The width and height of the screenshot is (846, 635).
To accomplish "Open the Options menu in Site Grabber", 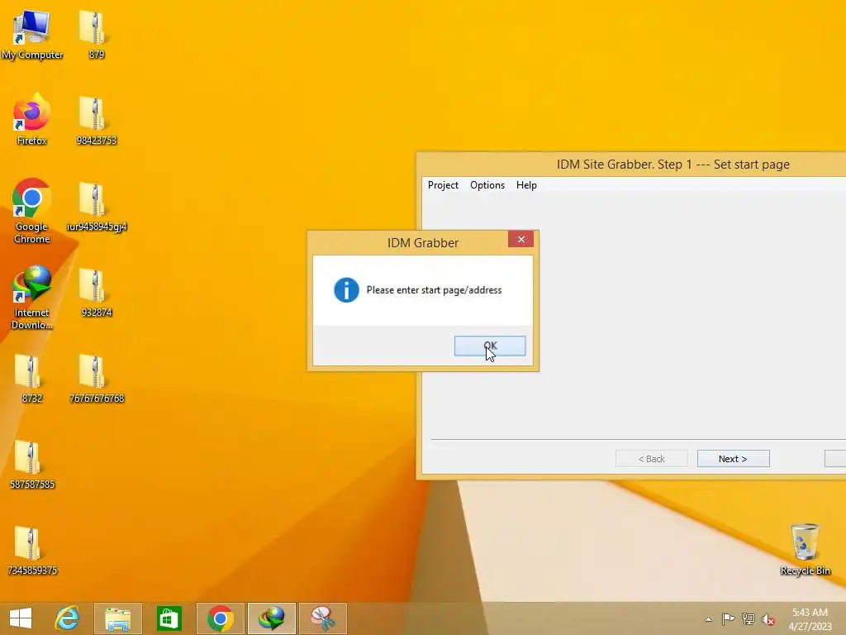I will pyautogui.click(x=487, y=184).
